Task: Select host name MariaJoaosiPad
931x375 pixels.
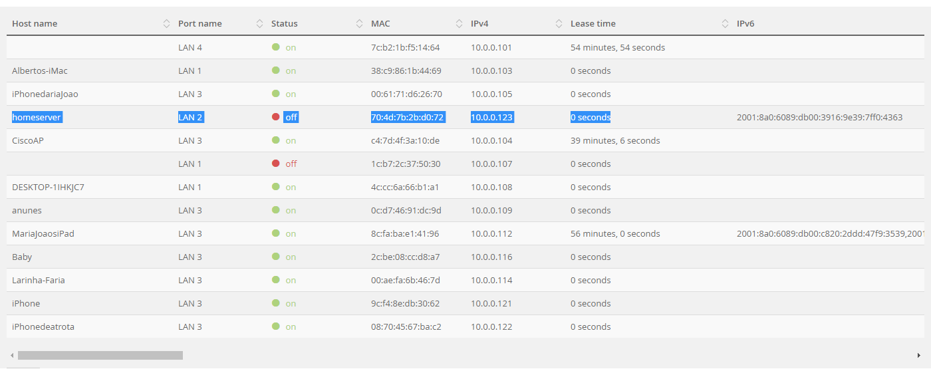Action: 43,233
